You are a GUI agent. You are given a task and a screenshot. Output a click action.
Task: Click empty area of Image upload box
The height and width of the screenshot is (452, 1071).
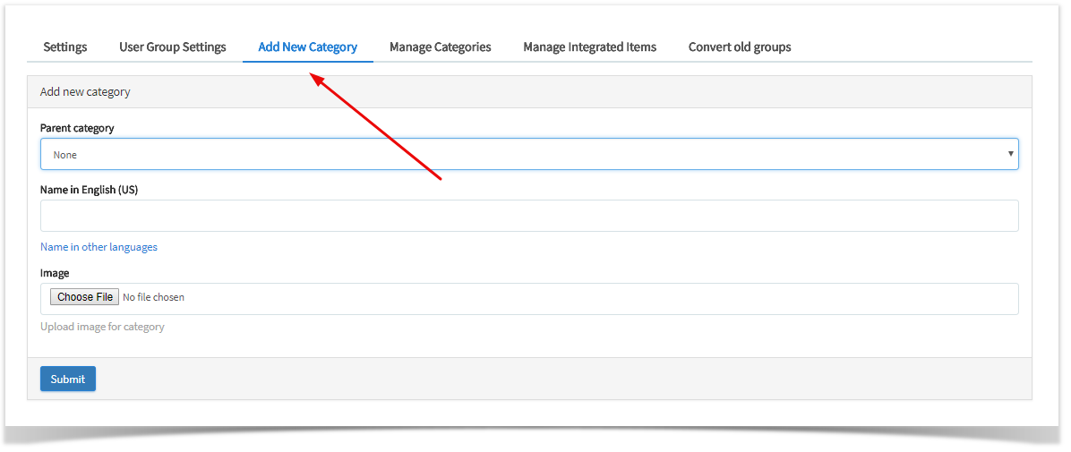(601, 299)
